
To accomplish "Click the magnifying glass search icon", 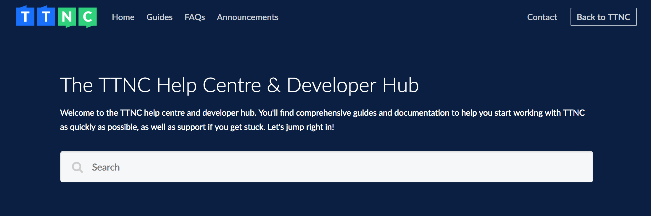I will 77,167.
